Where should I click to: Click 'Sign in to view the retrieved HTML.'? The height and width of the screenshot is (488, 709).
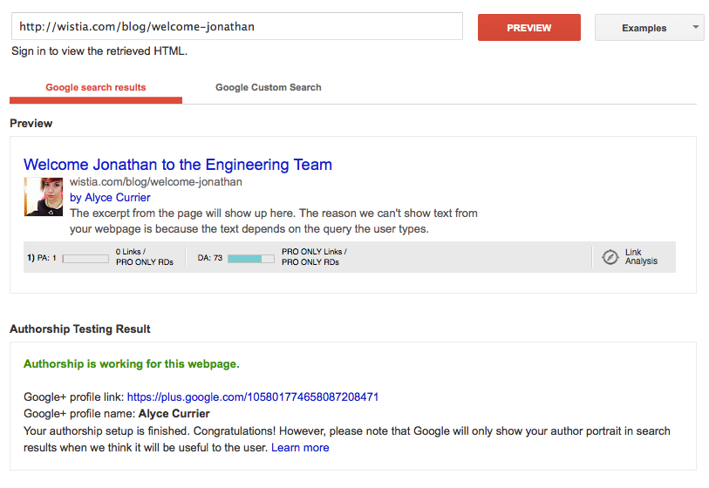99,51
